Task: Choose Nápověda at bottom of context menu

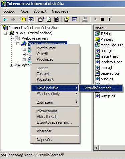Action: (55, 140)
